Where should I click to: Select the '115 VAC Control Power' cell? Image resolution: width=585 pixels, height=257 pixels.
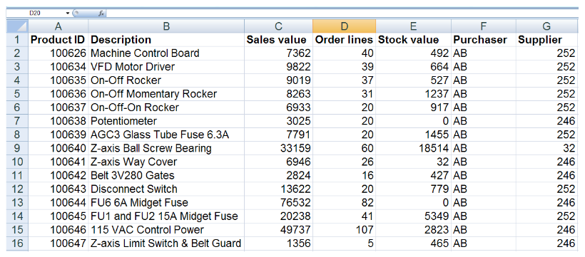166,230
